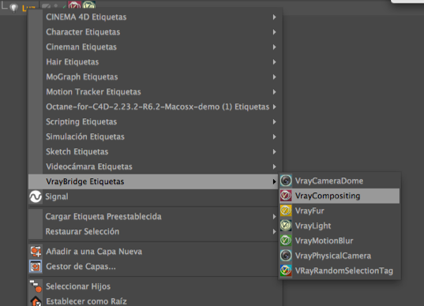Open the Cineman Etiquetas submenu

click(x=156, y=47)
